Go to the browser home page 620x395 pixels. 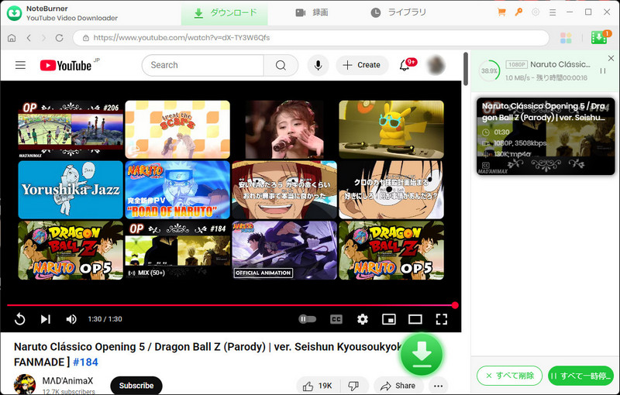(x=12, y=38)
